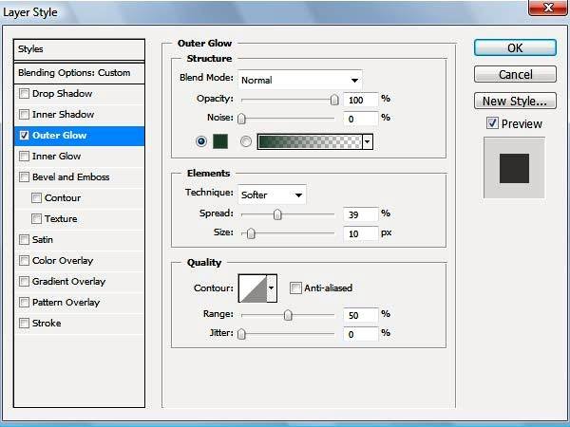This screenshot has width=570, height=427.
Task: Click the Cancel button
Action: tap(515, 74)
